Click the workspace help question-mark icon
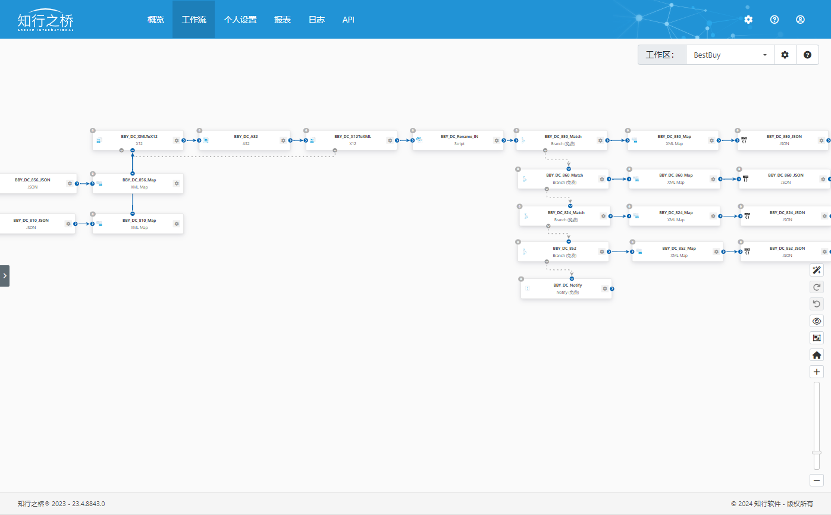Viewport: 831px width, 515px height. 807,55
